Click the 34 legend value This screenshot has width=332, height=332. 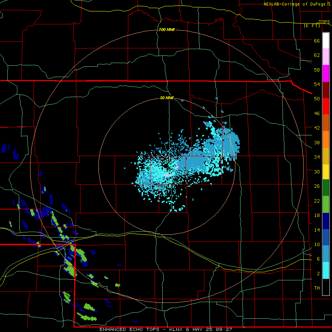click(317, 157)
